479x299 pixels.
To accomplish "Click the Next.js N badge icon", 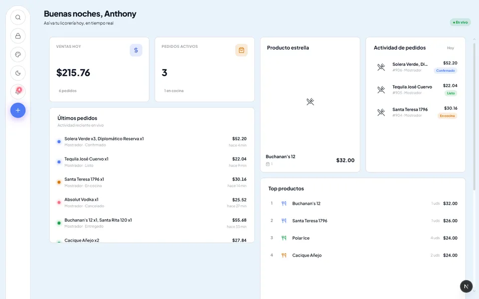I will [x=466, y=287].
